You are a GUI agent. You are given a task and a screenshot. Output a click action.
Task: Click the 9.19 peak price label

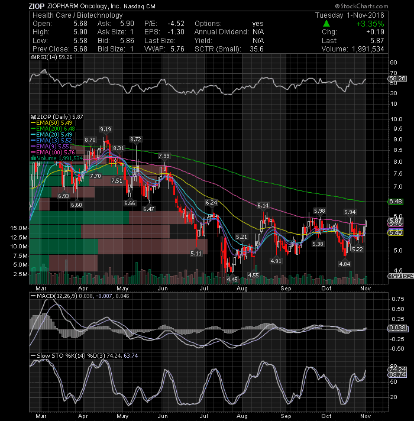105,129
